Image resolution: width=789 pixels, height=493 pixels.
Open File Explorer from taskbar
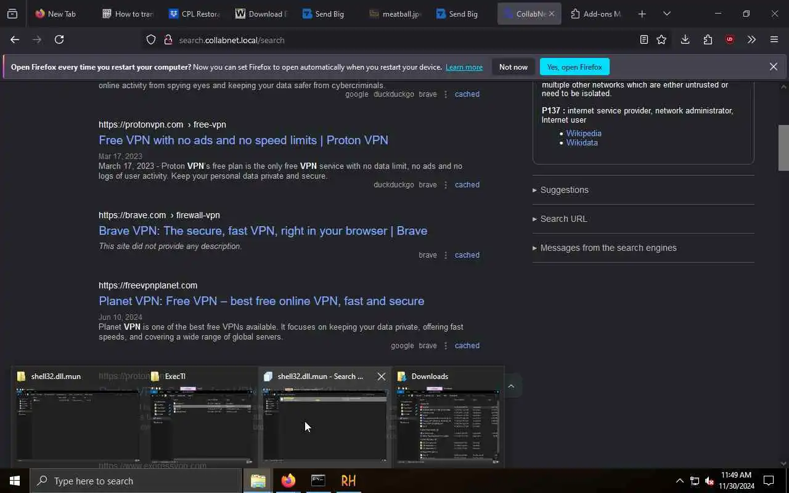point(258,481)
